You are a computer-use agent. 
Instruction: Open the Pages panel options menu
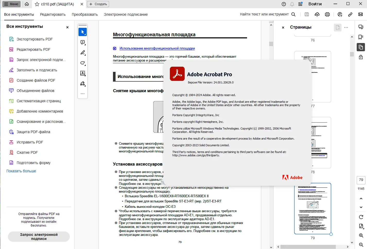pyautogui.click(x=346, y=27)
